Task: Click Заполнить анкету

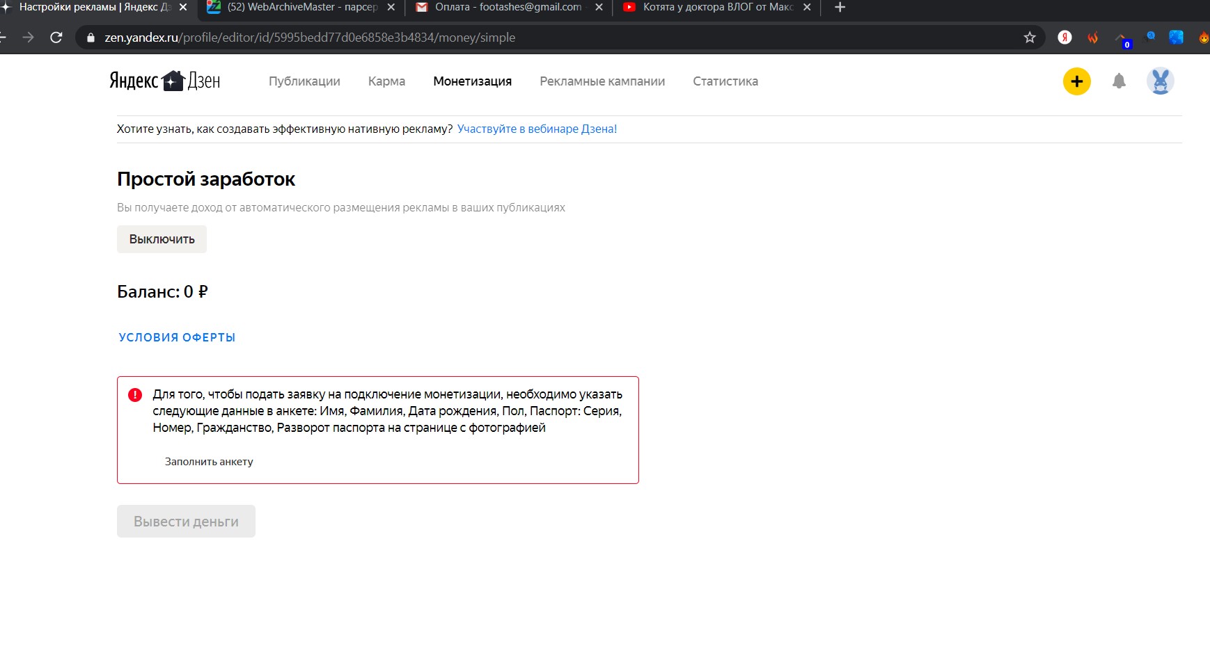Action: [x=209, y=462]
